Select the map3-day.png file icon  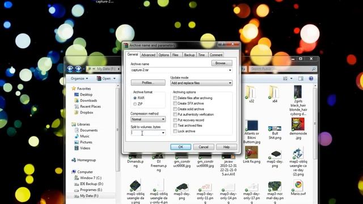tap(181, 187)
